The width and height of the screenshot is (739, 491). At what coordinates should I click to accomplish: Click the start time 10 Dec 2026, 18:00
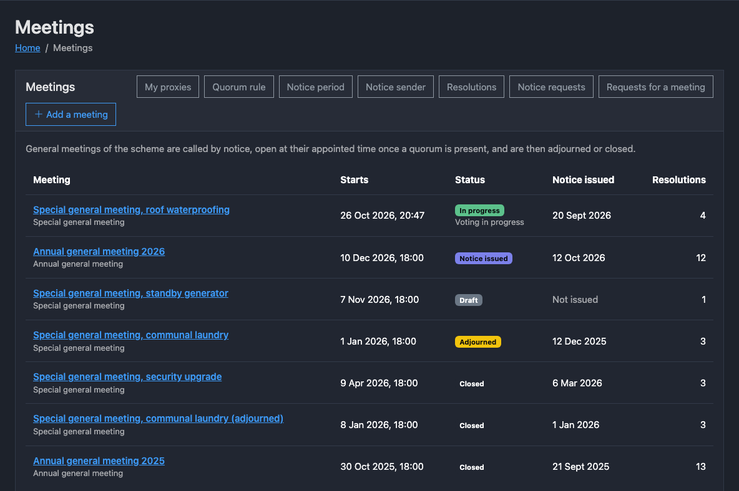tap(382, 258)
